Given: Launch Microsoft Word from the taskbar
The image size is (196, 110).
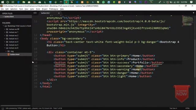Looking at the screenshot, I should tap(109, 2).
